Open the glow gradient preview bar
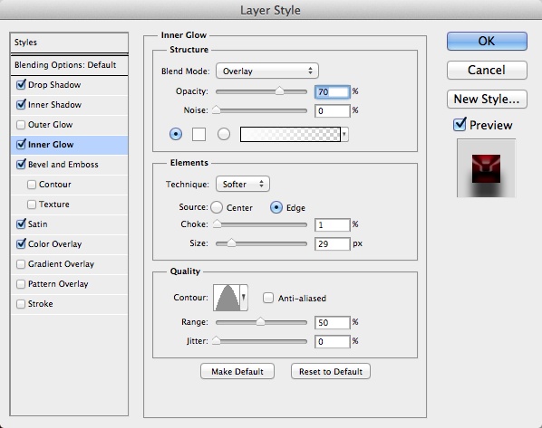 coord(290,134)
